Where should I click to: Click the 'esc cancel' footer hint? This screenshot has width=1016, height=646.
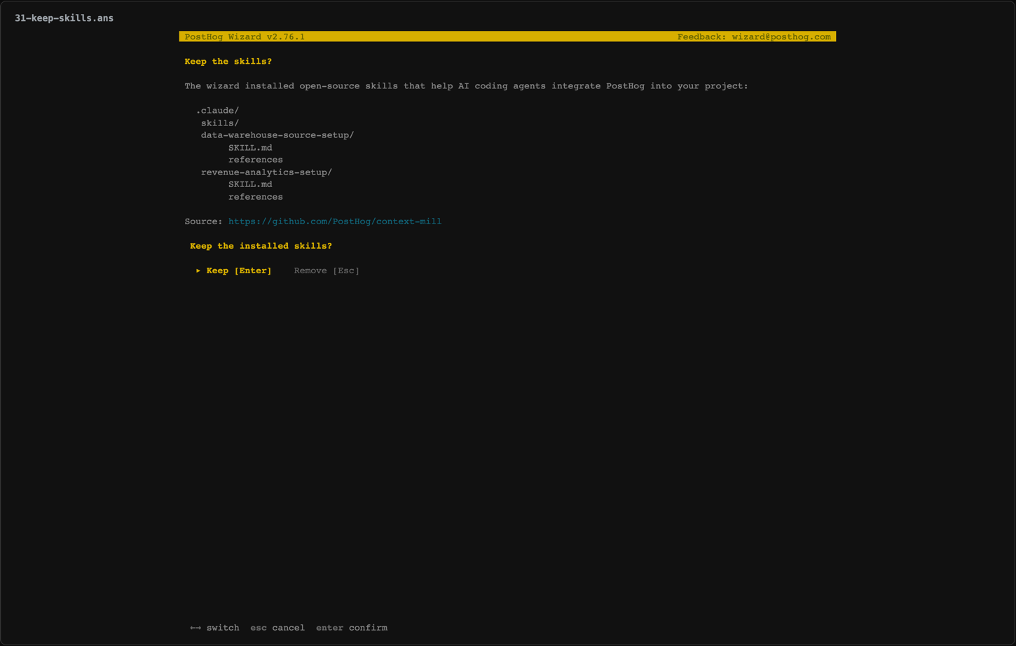(x=277, y=628)
